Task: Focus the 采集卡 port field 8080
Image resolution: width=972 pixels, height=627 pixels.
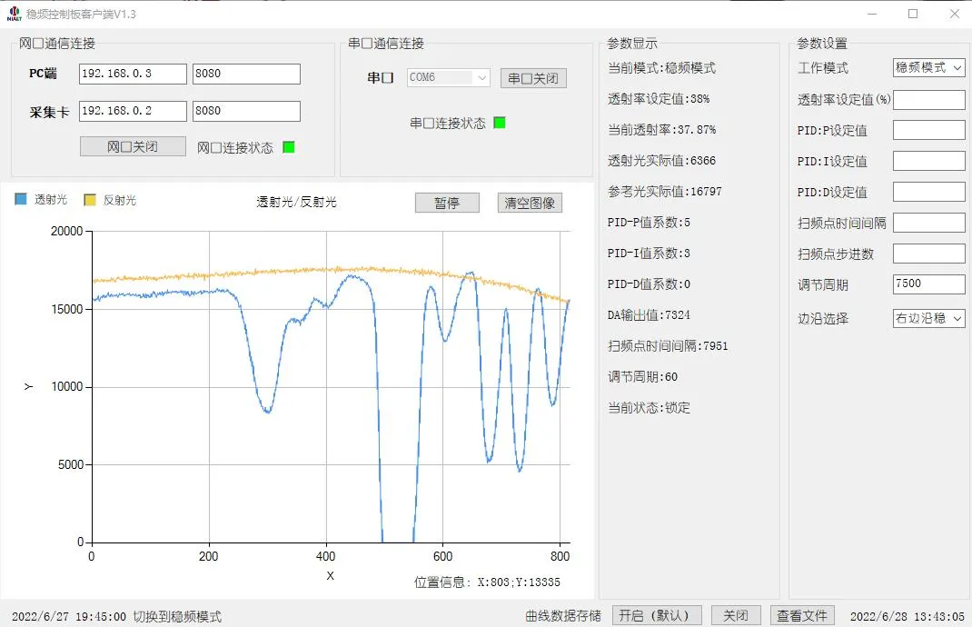Action: tap(246, 111)
